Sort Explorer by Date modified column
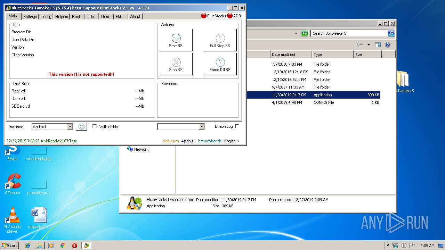Image resolution: width=445 pixels, height=250 pixels. click(291, 55)
